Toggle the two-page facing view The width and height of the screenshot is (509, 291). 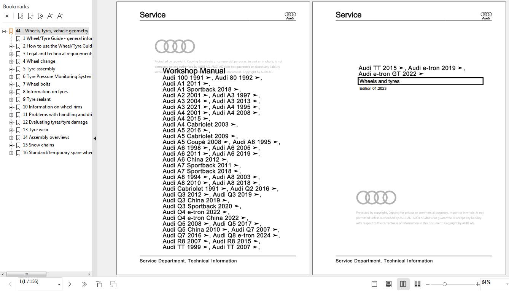[x=403, y=284]
